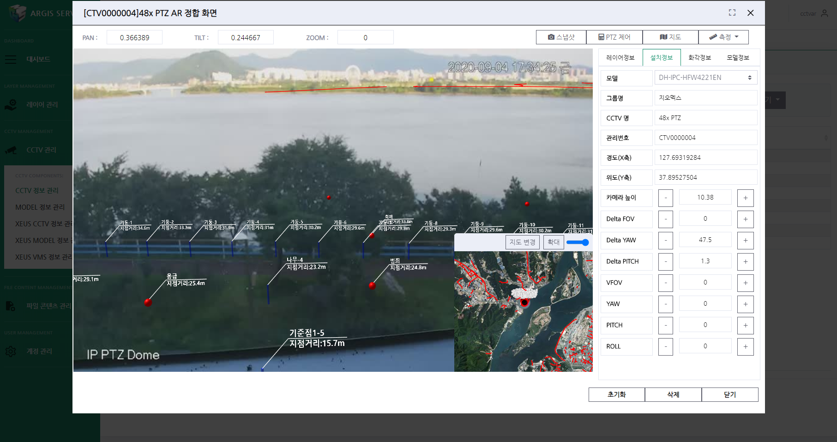Switch to the 설치정보 tab
Viewport: 837px width, 442px height.
pos(661,58)
